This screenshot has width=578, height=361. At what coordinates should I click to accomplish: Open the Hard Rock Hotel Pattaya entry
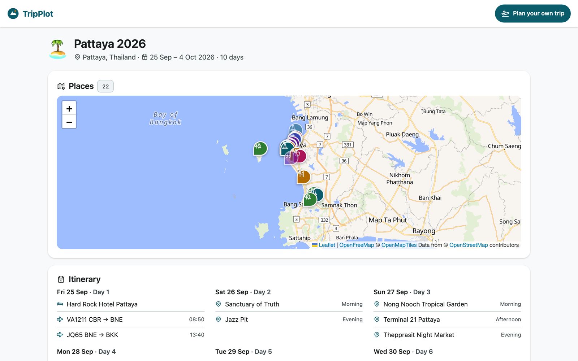(130, 304)
